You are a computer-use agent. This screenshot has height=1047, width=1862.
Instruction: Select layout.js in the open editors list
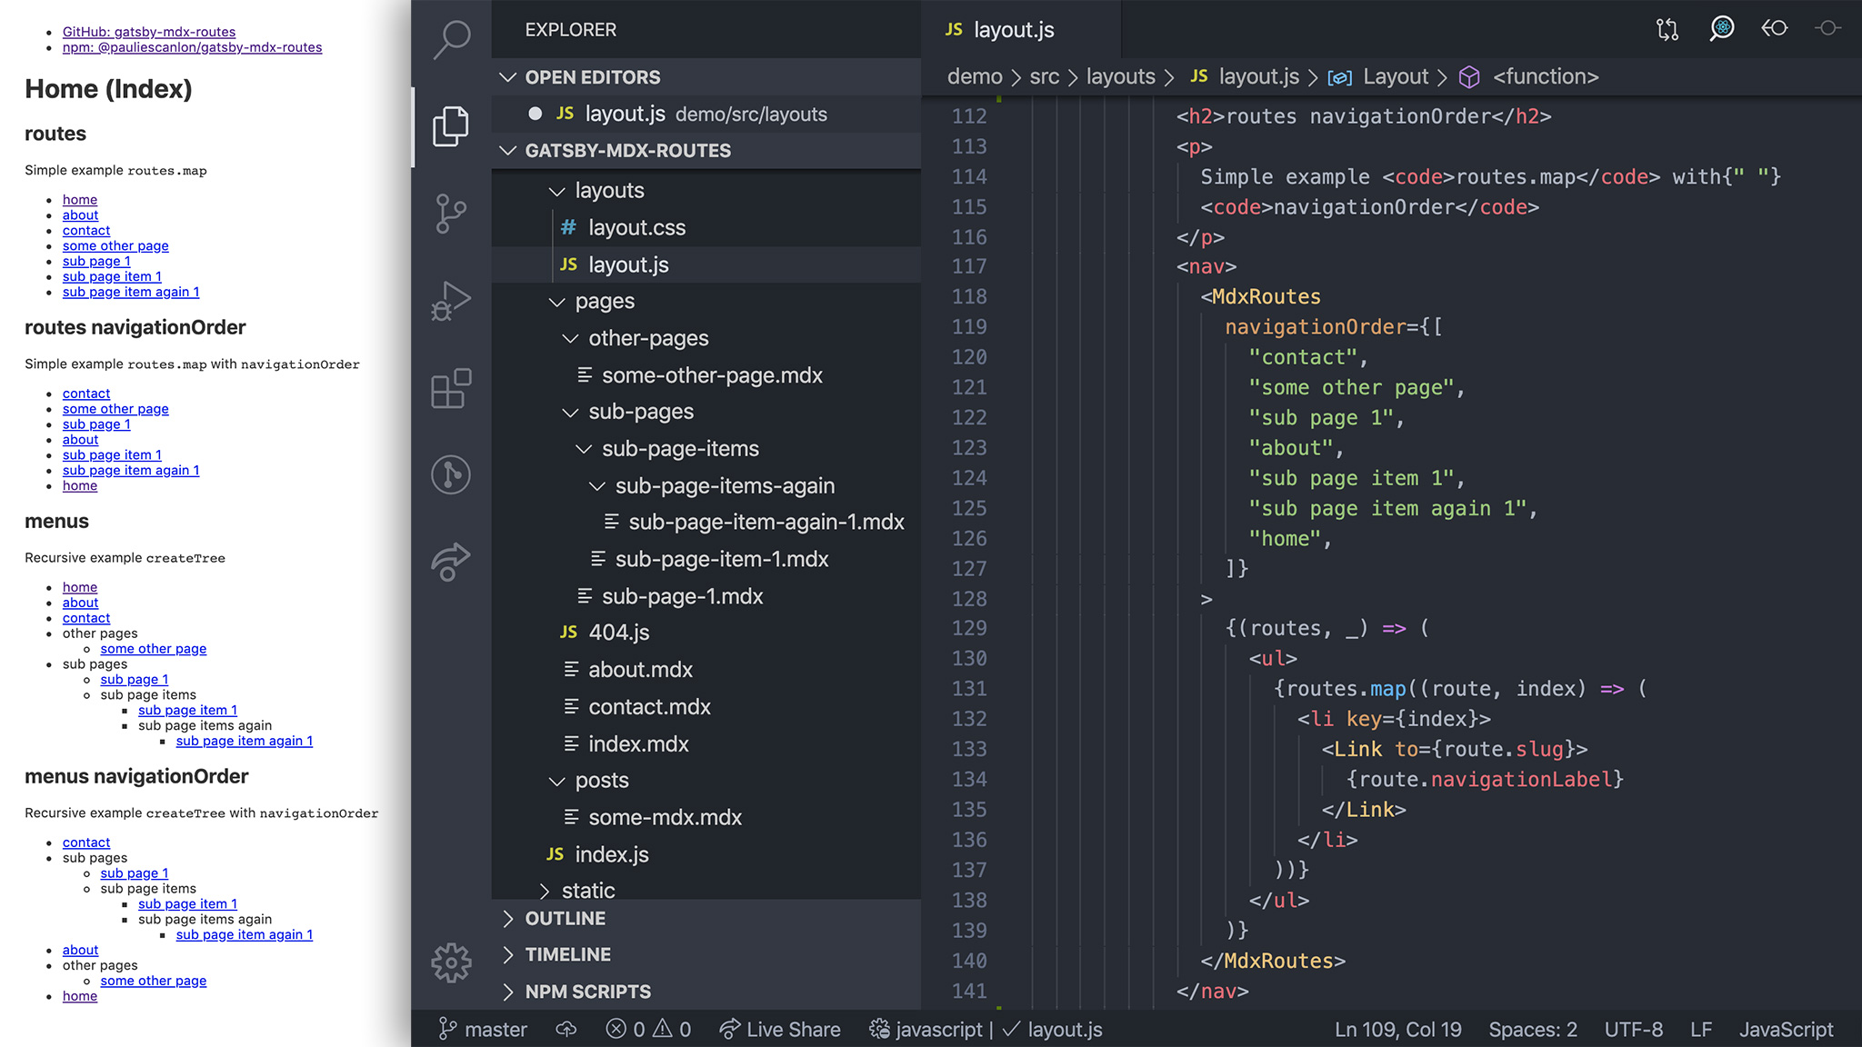706,115
